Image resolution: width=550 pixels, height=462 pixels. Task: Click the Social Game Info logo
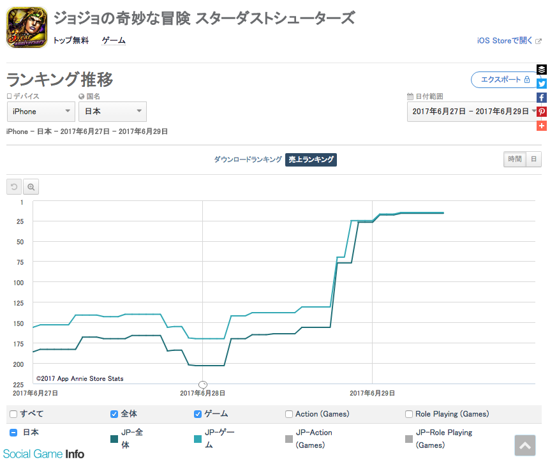point(43,454)
